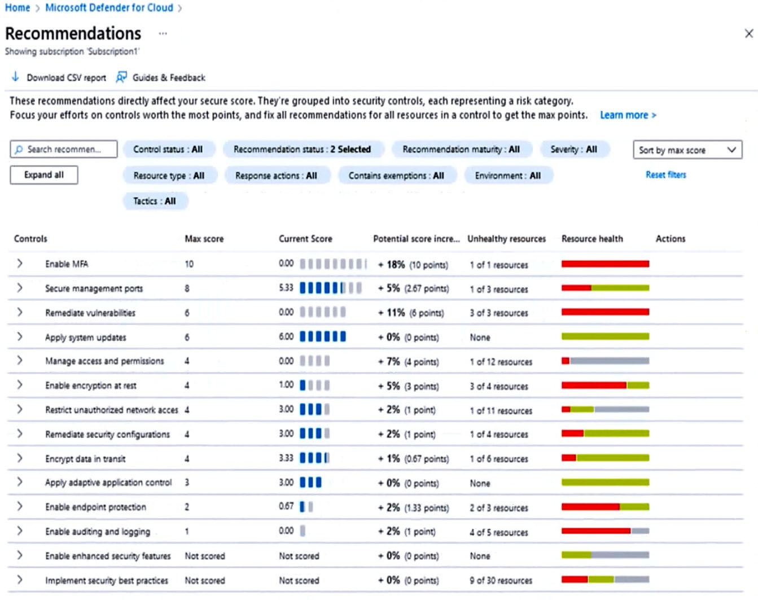Click the search magnifier in recommendations box

pos(19,150)
